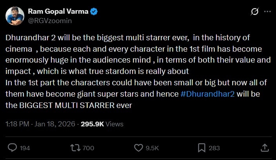Click the 700 reposts count
Viewport: 276px width, 160px height.
coord(89,148)
